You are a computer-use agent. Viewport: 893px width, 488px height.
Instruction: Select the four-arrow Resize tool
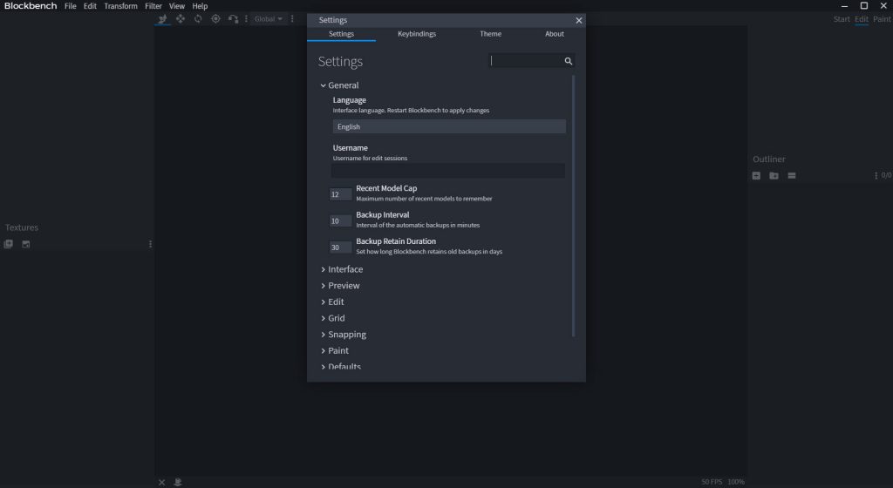pos(180,19)
